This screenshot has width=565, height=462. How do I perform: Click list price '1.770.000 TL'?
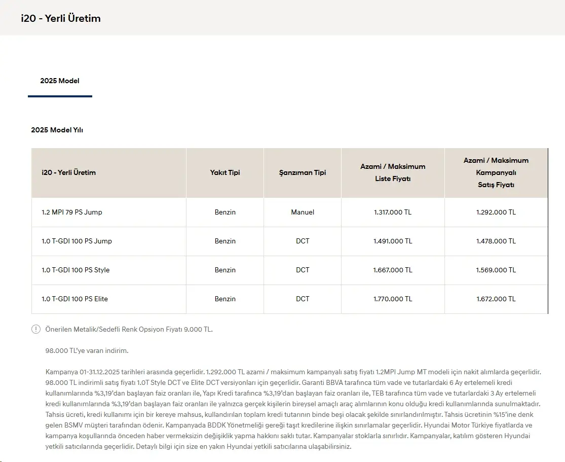point(393,299)
